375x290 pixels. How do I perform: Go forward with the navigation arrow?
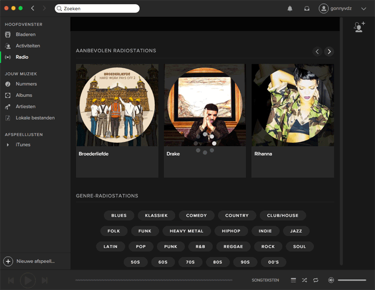coord(44,9)
